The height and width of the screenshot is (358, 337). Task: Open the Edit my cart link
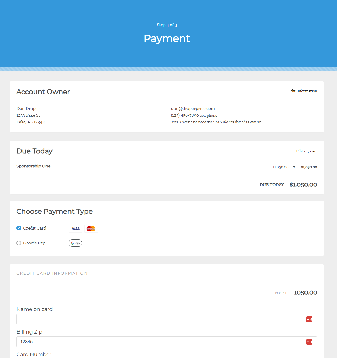click(307, 151)
